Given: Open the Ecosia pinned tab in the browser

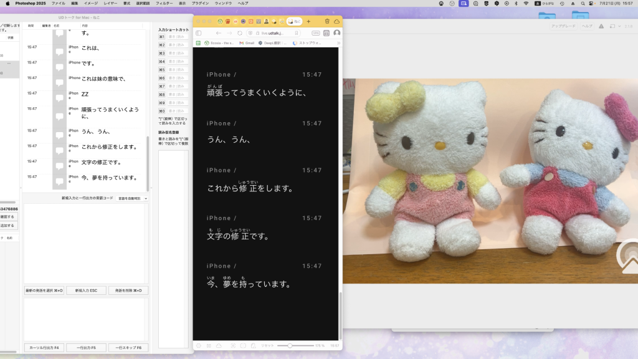Looking at the screenshot, I should (x=220, y=21).
